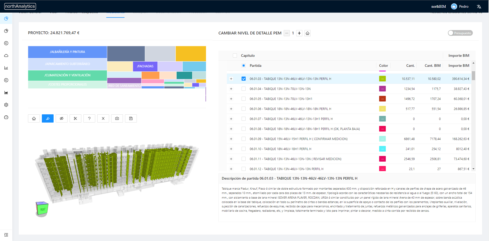The width and height of the screenshot is (489, 241).
Task: Expand the 06.01.06 row with plus icon
Action: [231, 109]
